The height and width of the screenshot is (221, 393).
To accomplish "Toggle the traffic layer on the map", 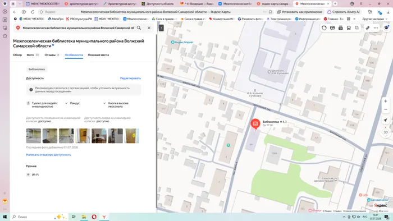I will click(x=324, y=28).
